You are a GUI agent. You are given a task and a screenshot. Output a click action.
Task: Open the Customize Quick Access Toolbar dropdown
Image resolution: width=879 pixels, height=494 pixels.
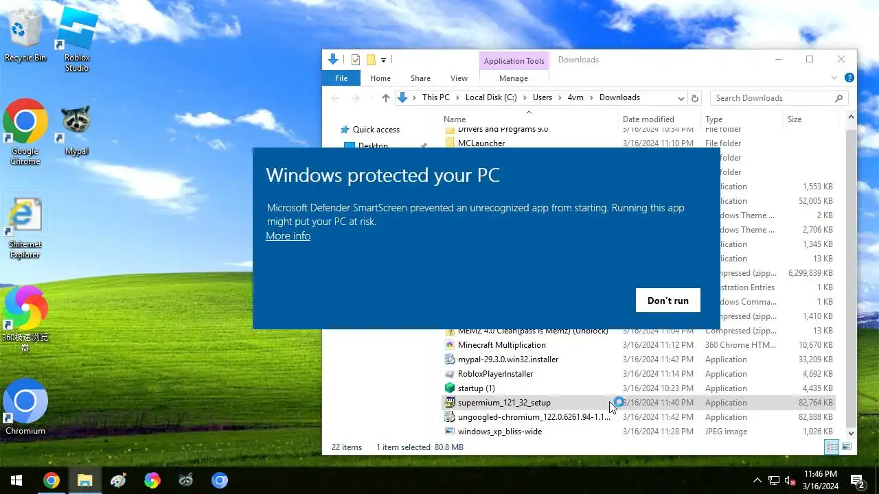[x=383, y=60]
